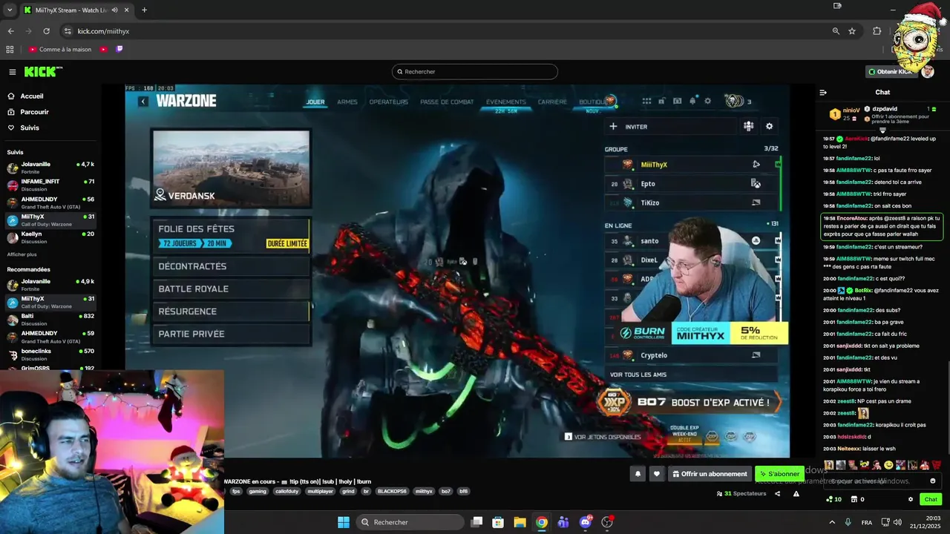950x534 pixels.
Task: Open the apps grid in bookmarks bar
Action: tap(10, 50)
